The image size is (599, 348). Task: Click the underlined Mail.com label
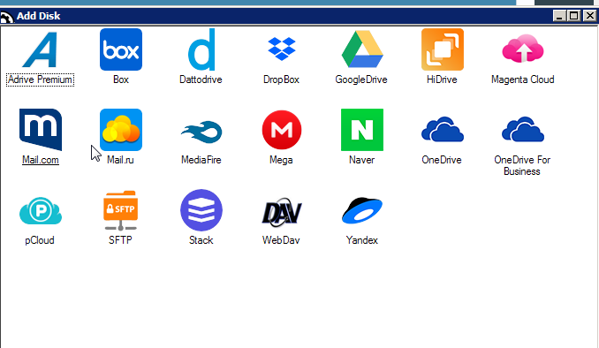click(x=41, y=160)
